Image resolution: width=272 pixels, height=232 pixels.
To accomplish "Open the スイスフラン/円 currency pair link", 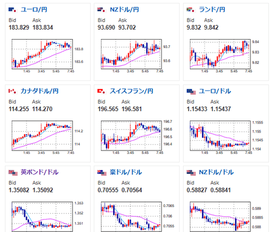I will [131, 91].
